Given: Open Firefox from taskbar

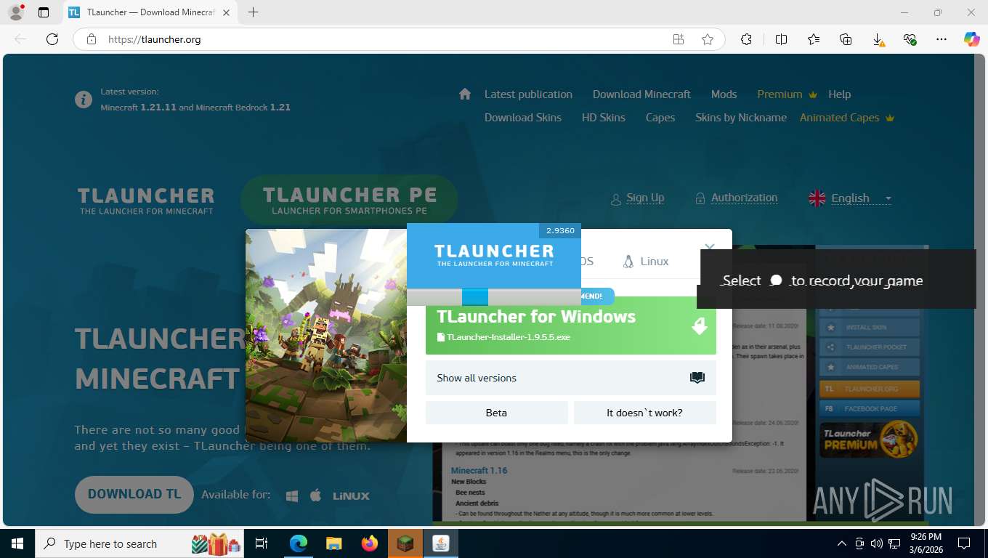Looking at the screenshot, I should [x=370, y=543].
